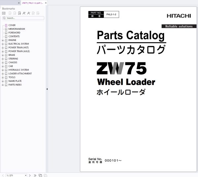The height and width of the screenshot is (177, 198).
Task: Click the next view icon in status bar
Action: tap(46, 175)
